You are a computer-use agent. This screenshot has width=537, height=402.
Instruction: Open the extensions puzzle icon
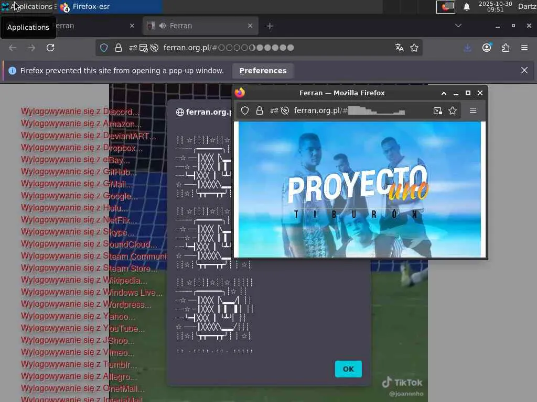pyautogui.click(x=506, y=48)
